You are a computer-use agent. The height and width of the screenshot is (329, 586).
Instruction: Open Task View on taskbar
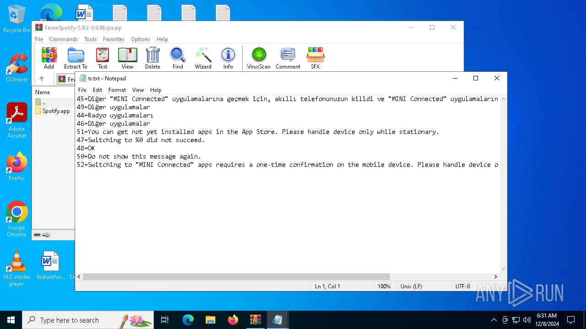(165, 320)
